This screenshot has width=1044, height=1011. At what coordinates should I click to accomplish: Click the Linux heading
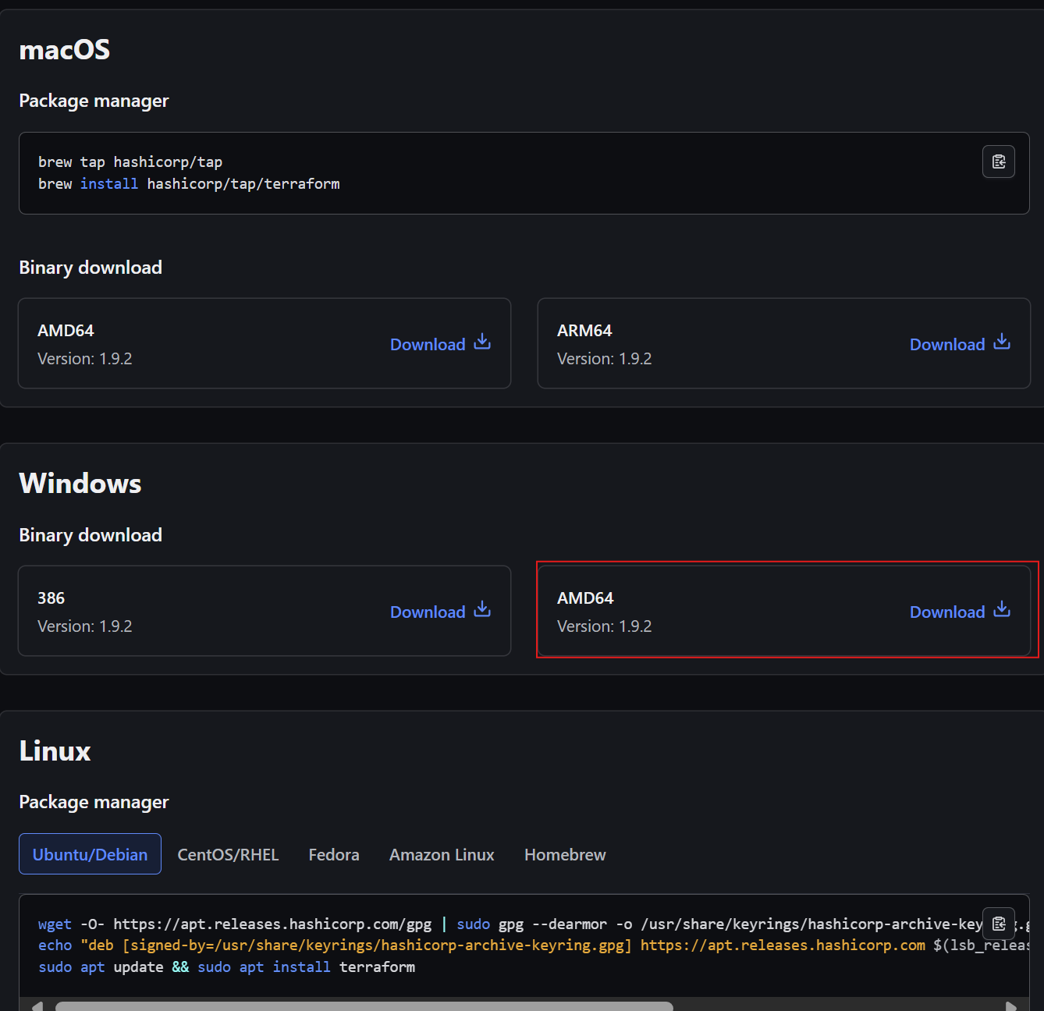click(55, 750)
